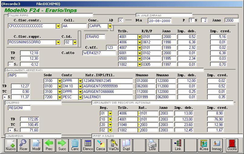Click the 4Crea drafting tools icon
Screen dimensions: 244x154
point(204,145)
